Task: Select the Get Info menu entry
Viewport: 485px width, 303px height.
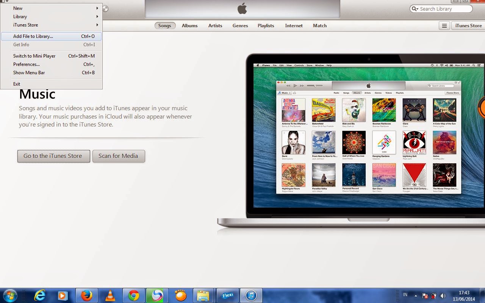Action: point(51,45)
